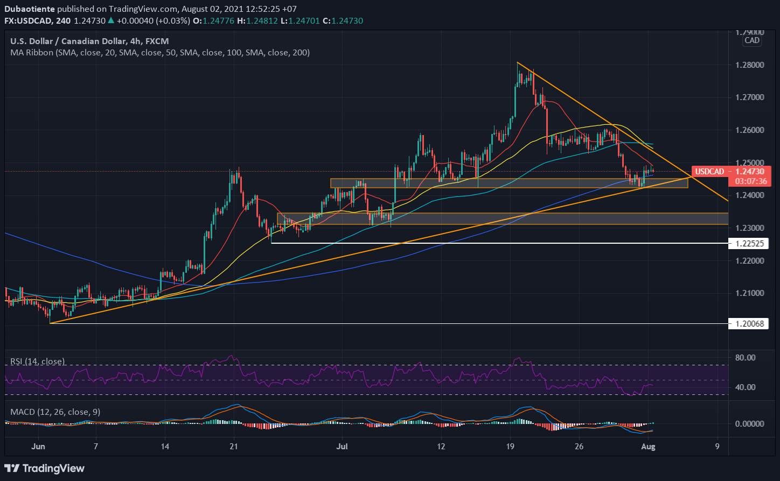The width and height of the screenshot is (780, 481).
Task: Click the RSI 80.00 scale label
Action: [x=746, y=357]
